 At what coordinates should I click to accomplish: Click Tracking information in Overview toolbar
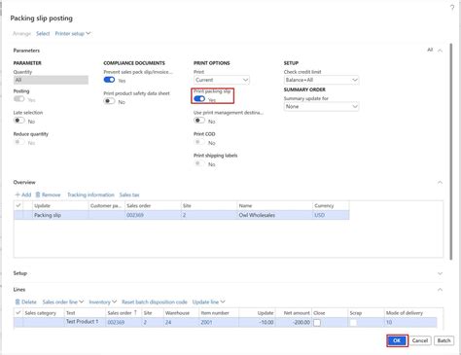[90, 195]
